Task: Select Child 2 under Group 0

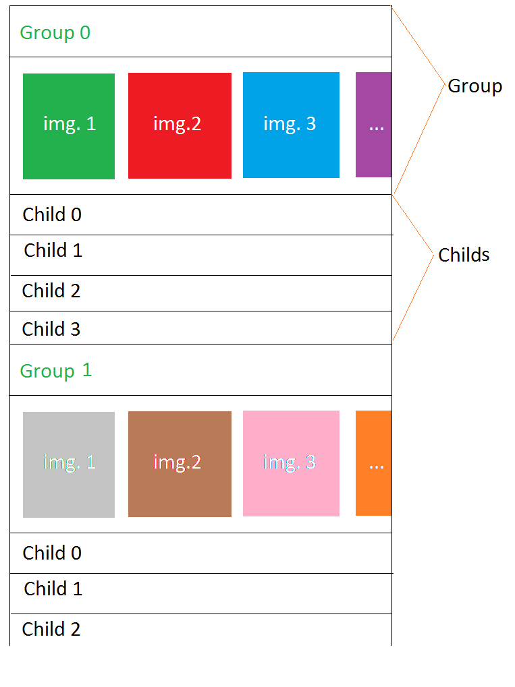Action: coord(200,293)
